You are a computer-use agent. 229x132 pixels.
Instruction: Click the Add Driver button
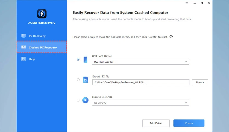[156, 123]
